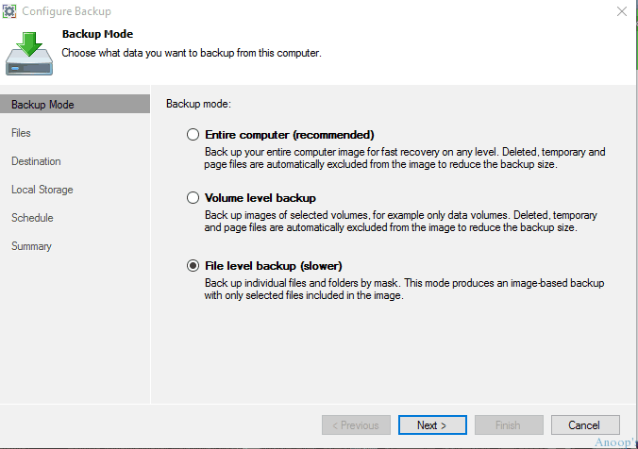Jump to the Summary wizard step
This screenshot has height=449, width=638.
32,246
